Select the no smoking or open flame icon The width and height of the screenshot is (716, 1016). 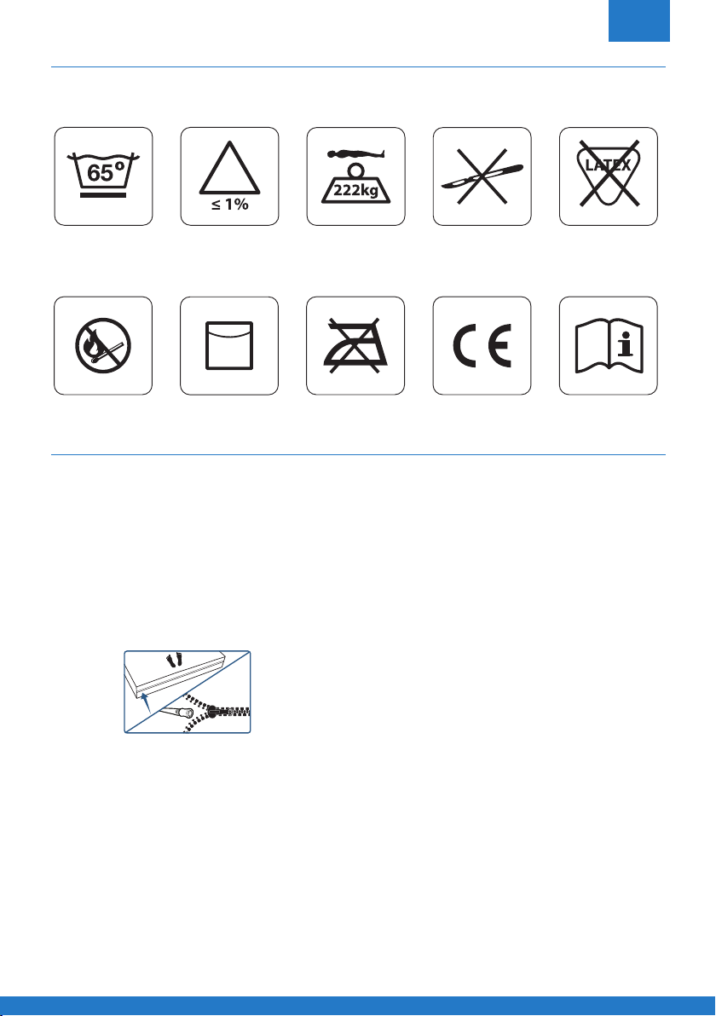(x=103, y=345)
